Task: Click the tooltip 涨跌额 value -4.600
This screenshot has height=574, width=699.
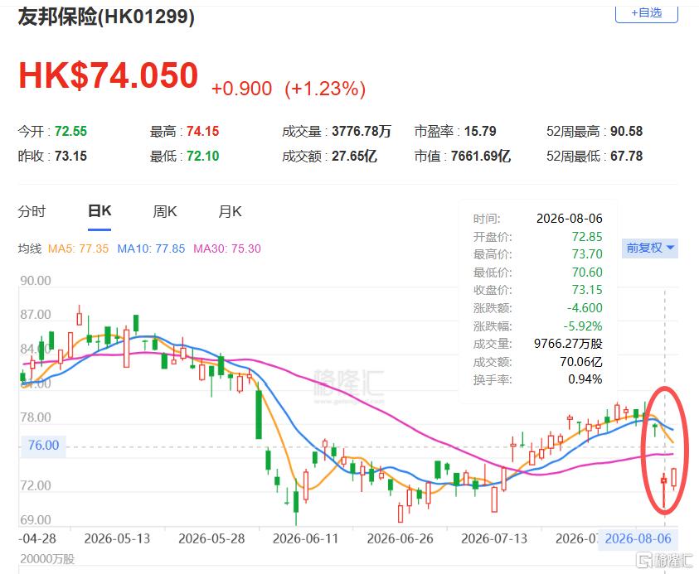Action: [585, 308]
